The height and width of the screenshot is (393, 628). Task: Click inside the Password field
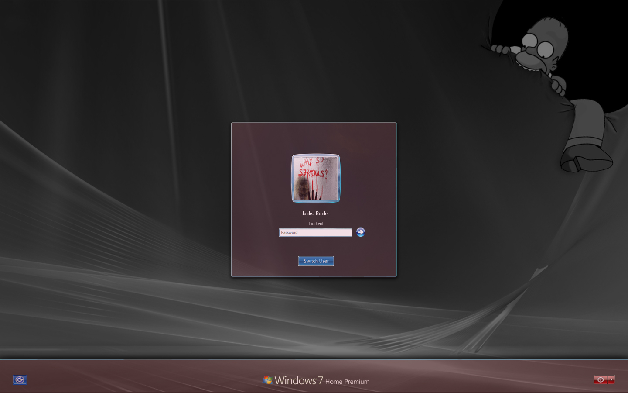(315, 232)
